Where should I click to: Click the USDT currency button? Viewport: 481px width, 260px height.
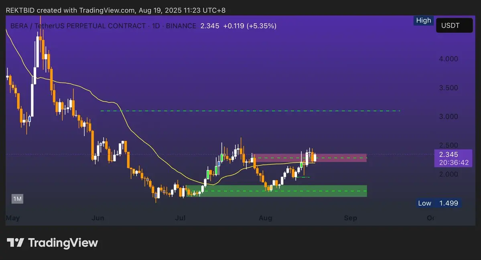pos(454,25)
